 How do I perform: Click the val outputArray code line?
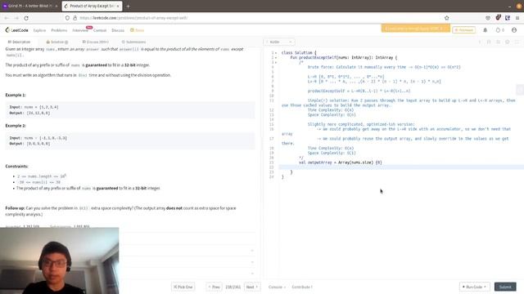click(341, 163)
